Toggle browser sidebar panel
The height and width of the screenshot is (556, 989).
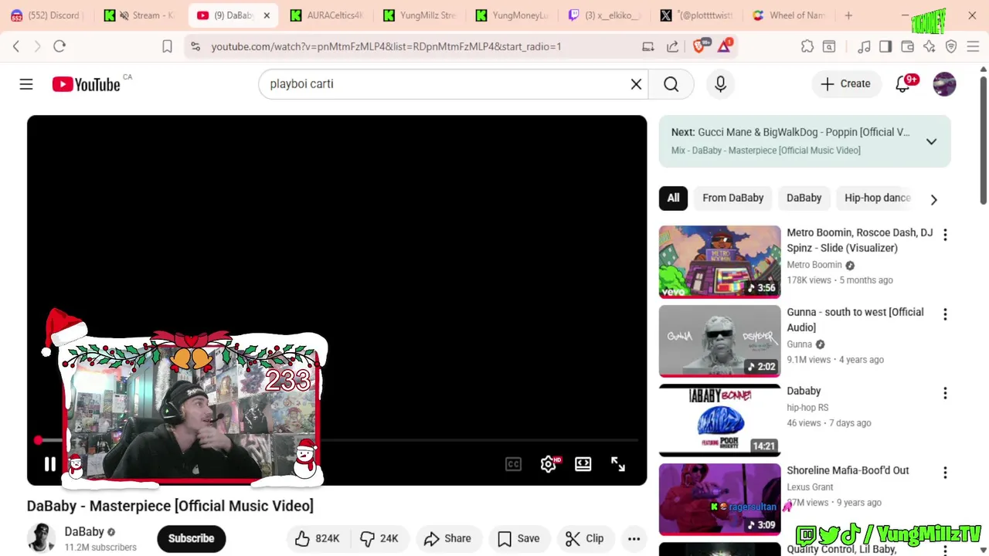[885, 46]
